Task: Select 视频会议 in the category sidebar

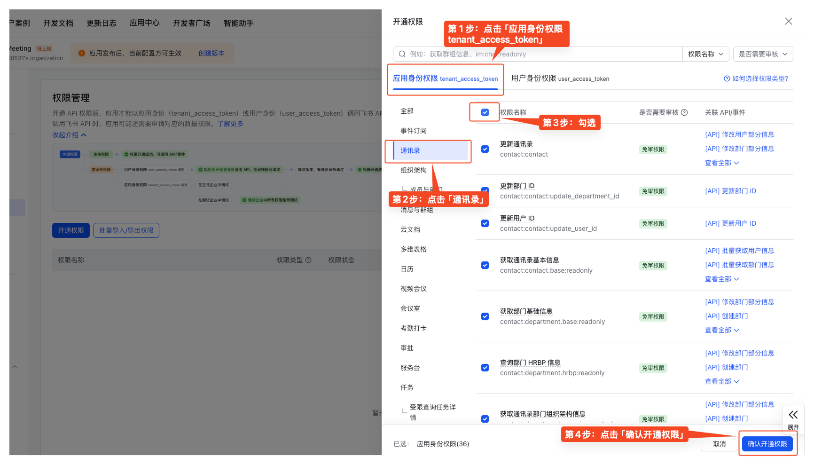Action: click(x=414, y=289)
